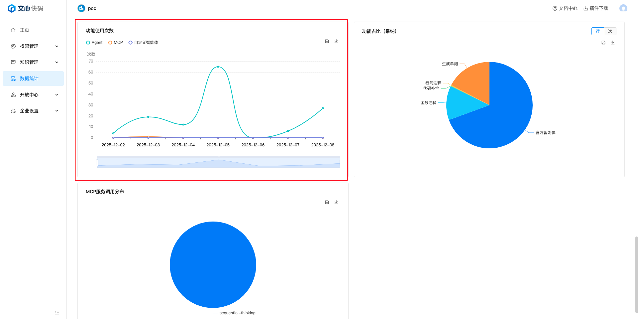Open the user avatar menu

623,8
